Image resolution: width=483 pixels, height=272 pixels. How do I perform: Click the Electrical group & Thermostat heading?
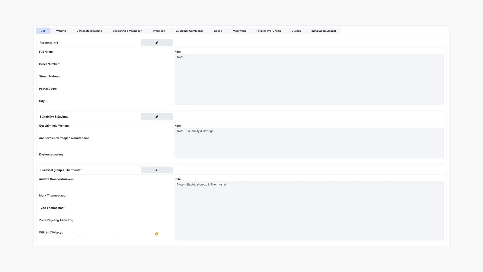click(61, 170)
